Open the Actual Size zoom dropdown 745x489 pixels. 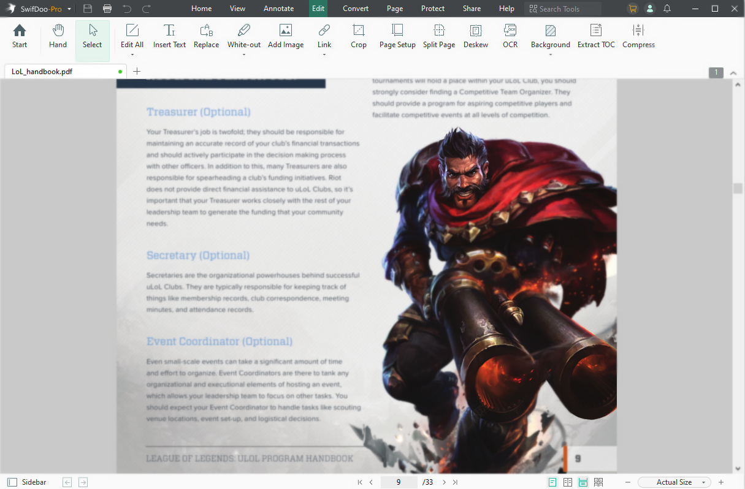click(x=674, y=482)
